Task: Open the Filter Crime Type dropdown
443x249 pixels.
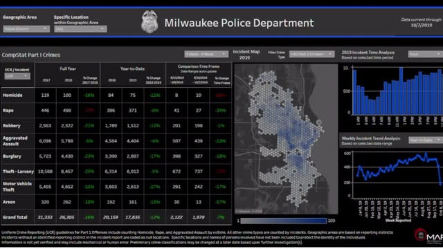Action: pos(311,54)
